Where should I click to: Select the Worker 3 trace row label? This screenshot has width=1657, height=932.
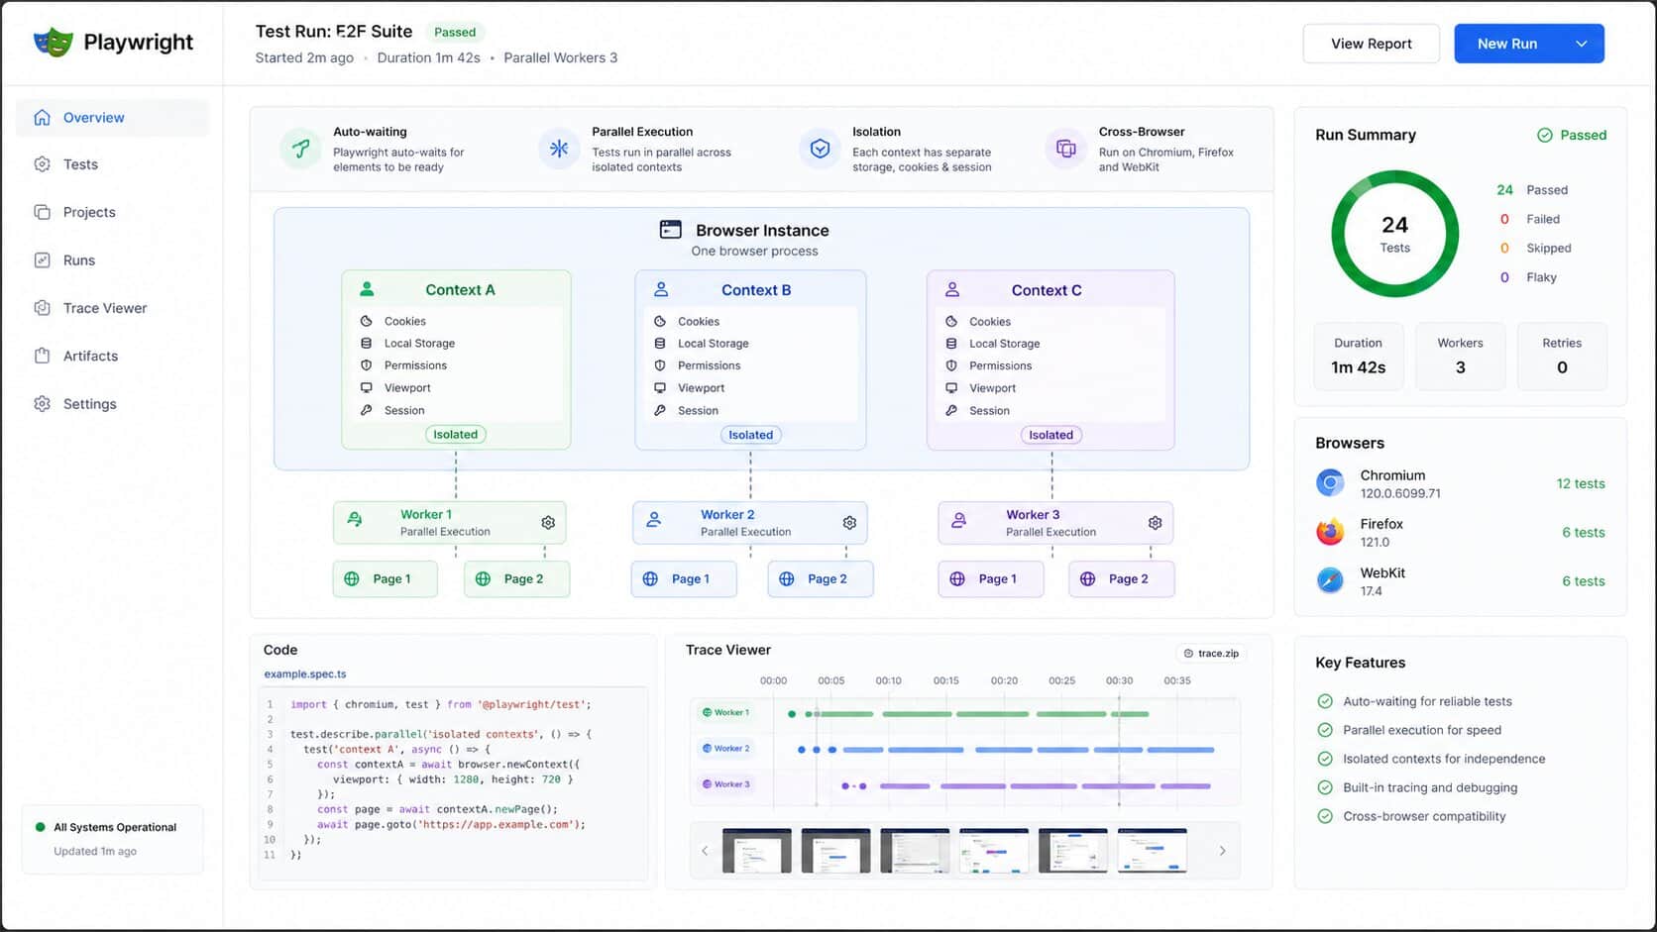(725, 784)
